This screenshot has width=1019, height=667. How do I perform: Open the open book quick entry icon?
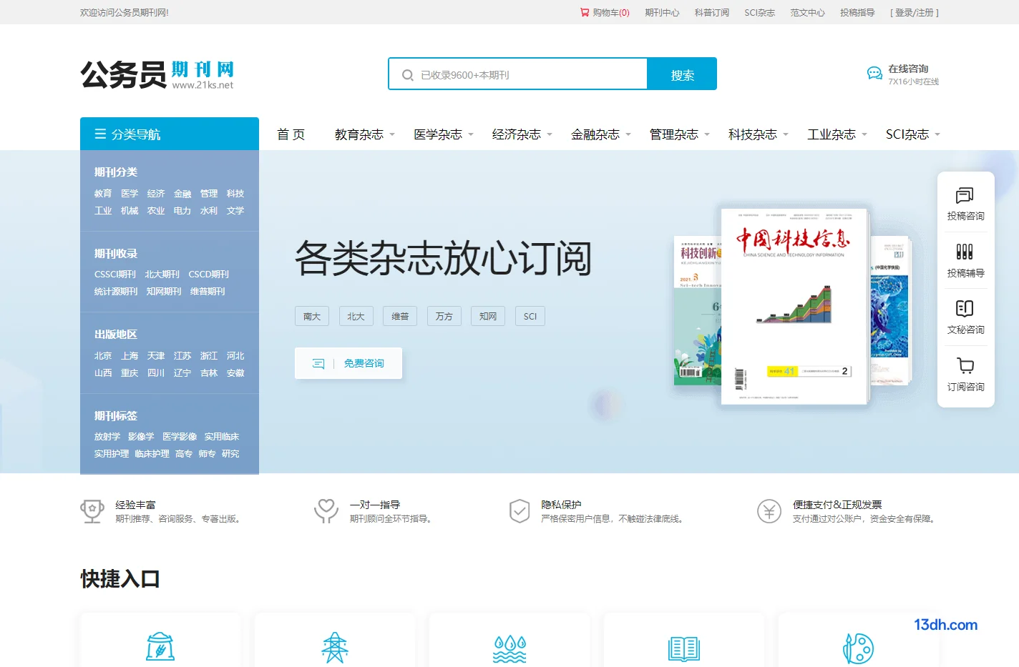(x=684, y=649)
